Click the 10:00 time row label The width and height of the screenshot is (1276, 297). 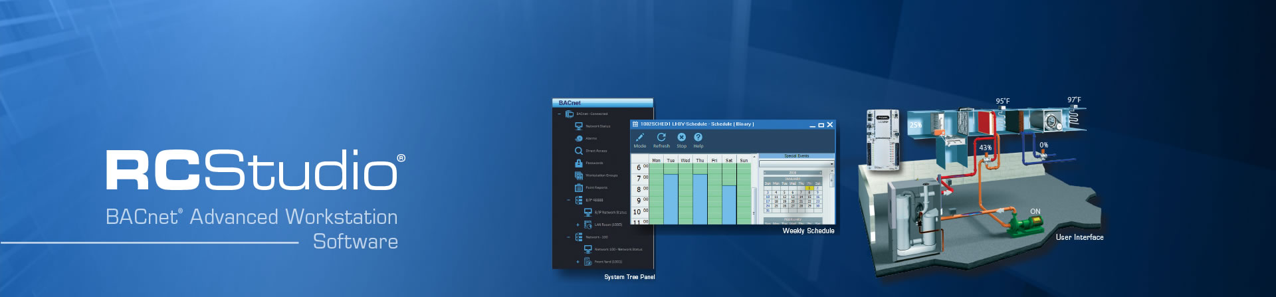click(641, 212)
